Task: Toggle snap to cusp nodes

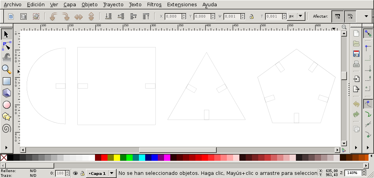Action: tap(368, 135)
